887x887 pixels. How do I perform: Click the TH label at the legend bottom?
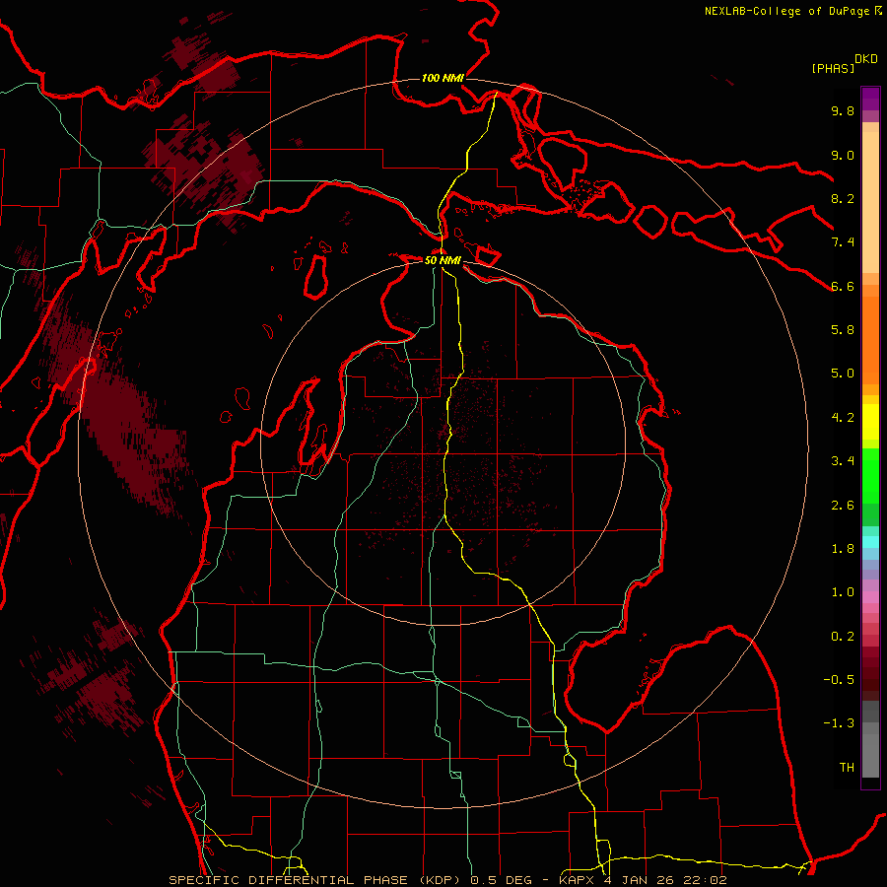coord(847,768)
